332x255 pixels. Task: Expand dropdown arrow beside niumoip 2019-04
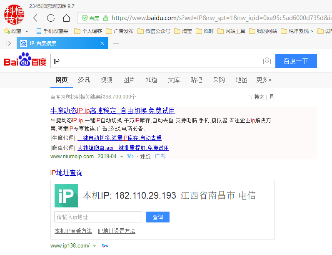click(122, 157)
